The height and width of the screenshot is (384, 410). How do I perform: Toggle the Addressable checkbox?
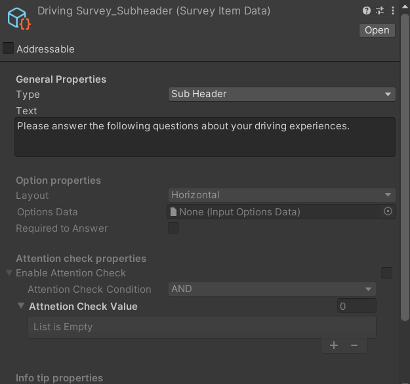(x=8, y=48)
